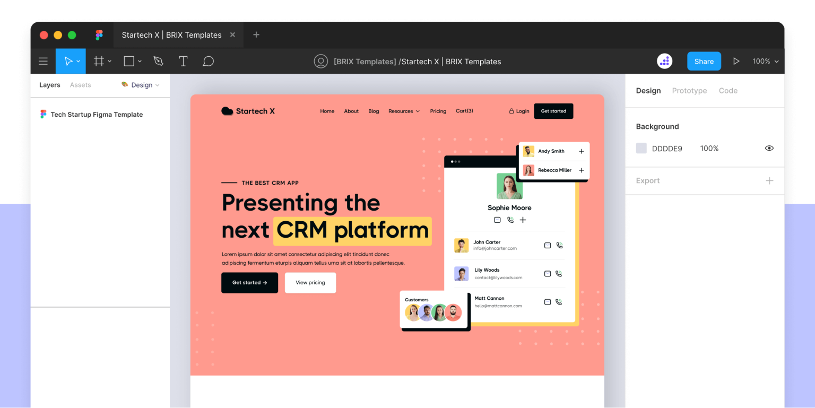The width and height of the screenshot is (815, 408).
Task: Select the Frame tool
Action: point(99,61)
